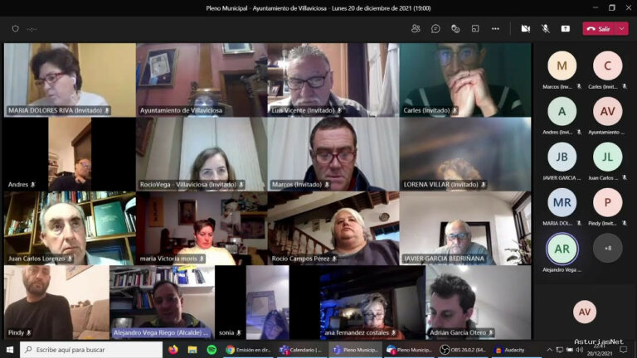Image resolution: width=637 pixels, height=358 pixels.
Task: Select JAVIER GARCIA BEDRIÑANA video tile
Action: (465, 228)
